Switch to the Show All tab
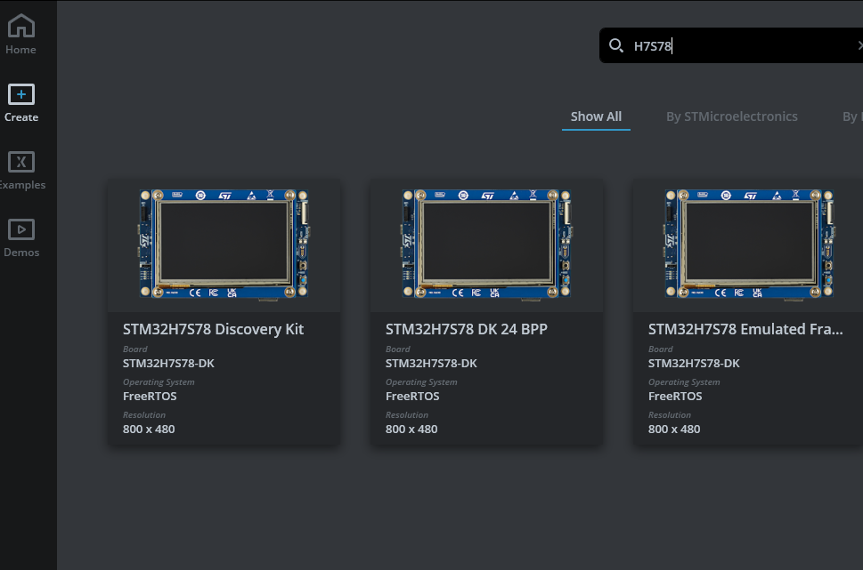The width and height of the screenshot is (863, 570). coord(596,116)
